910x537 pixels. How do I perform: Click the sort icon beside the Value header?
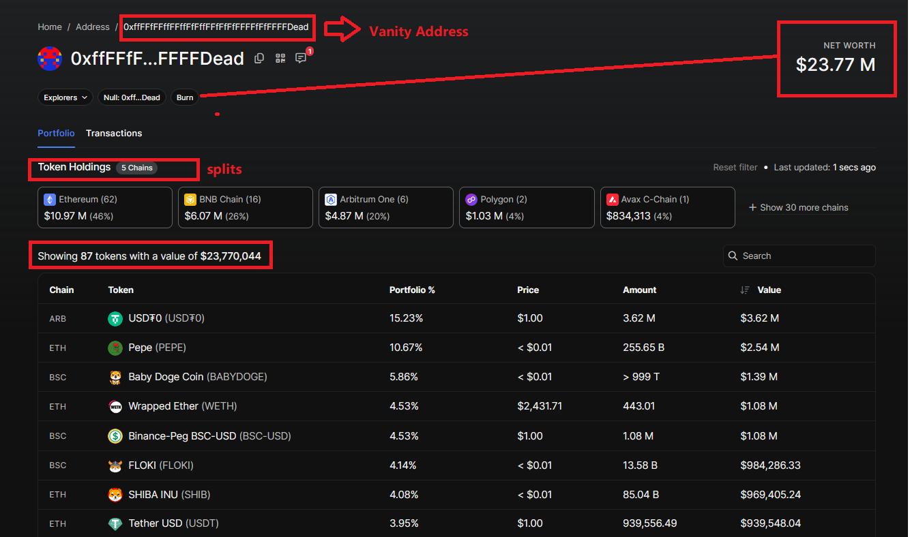745,290
